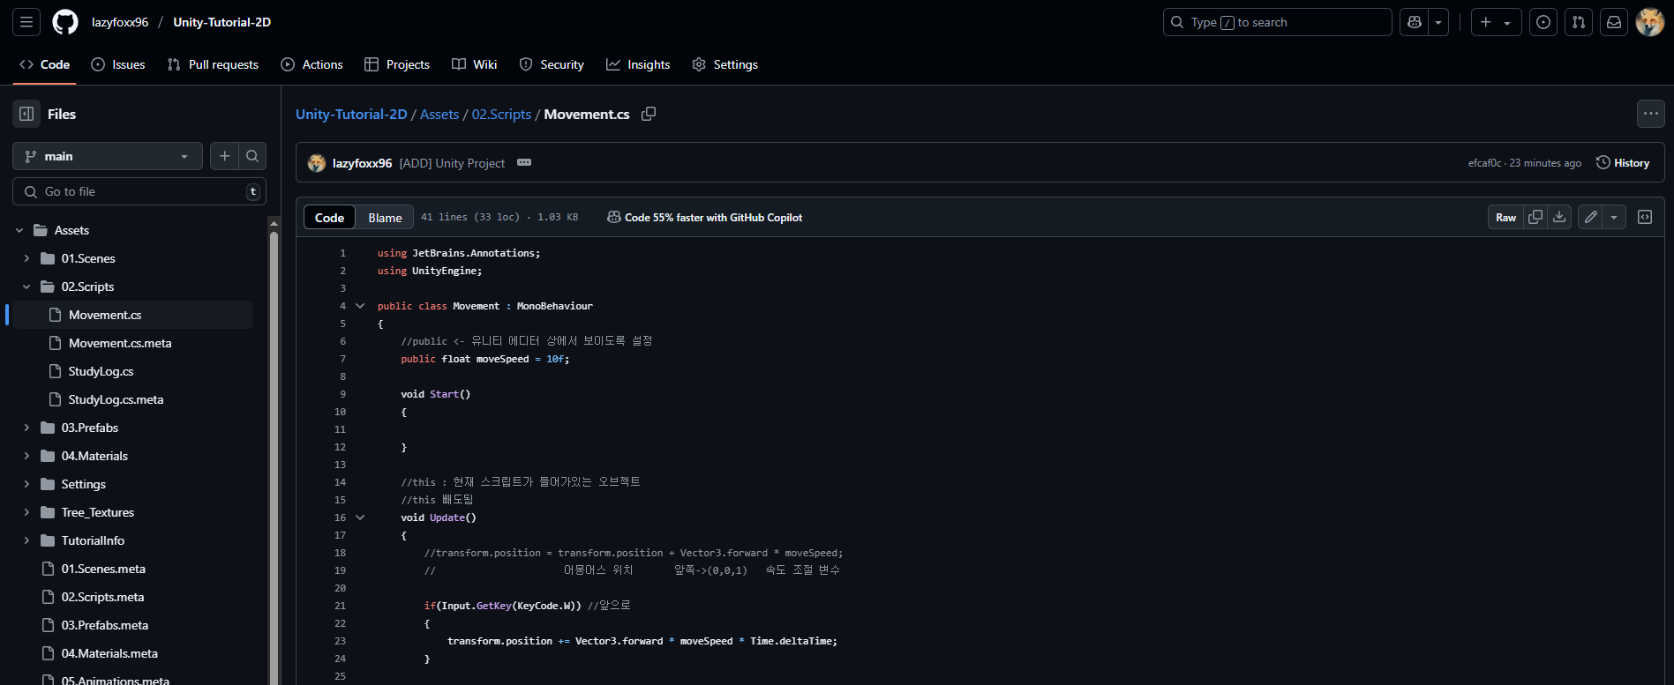Search files with magnifier button
The width and height of the screenshot is (1674, 685).
click(252, 156)
